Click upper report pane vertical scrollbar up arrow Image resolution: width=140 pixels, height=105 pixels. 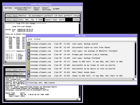80,23
